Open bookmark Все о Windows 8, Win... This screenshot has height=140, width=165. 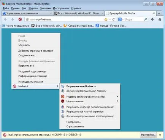click(x=46, y=26)
